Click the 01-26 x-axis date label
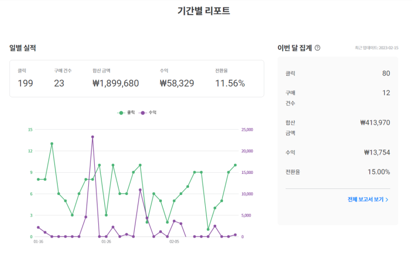The height and width of the screenshot is (257, 412). tap(106, 241)
